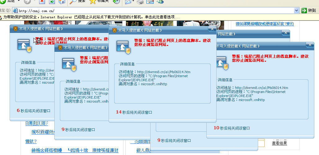Open the garbled link beginning with 8
The image size is (319, 155).
pyautogui.click(x=37, y=123)
